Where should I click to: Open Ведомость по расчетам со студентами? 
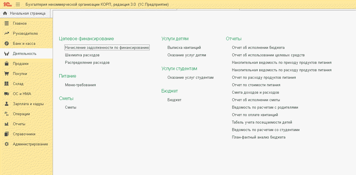click(x=266, y=130)
